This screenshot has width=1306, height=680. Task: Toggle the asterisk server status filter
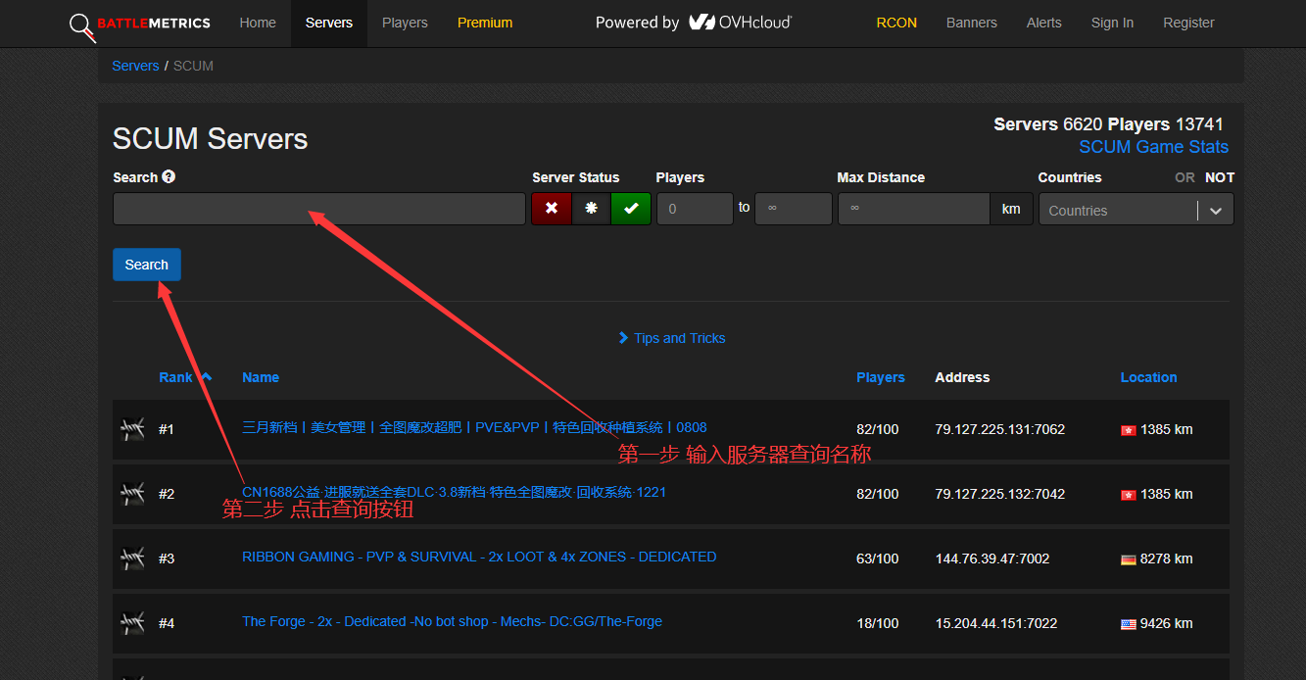coord(591,209)
